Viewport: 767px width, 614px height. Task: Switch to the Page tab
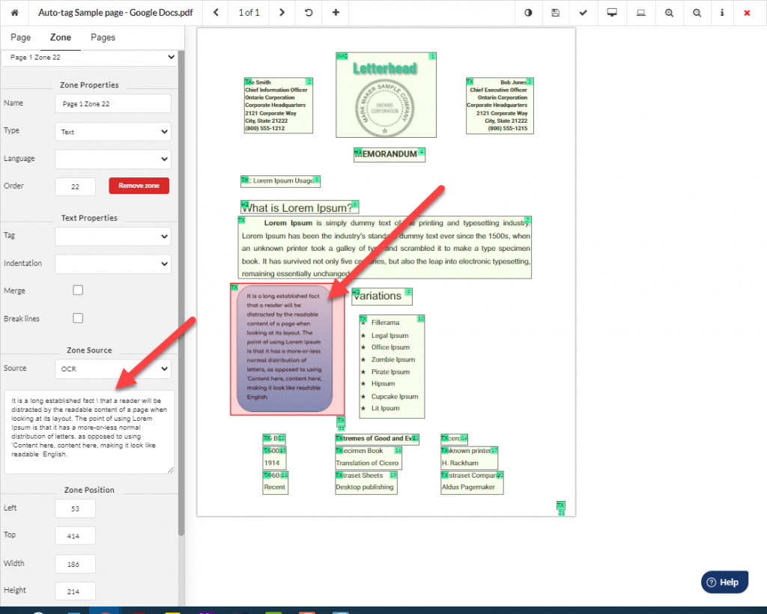(x=20, y=37)
